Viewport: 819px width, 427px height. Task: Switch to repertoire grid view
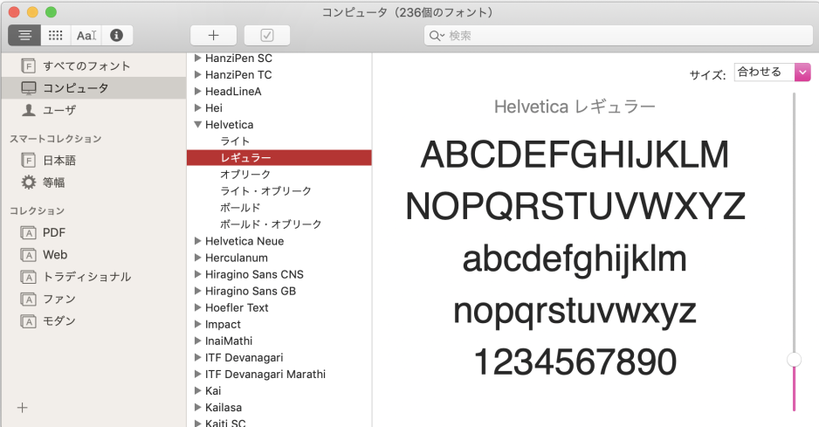(55, 36)
